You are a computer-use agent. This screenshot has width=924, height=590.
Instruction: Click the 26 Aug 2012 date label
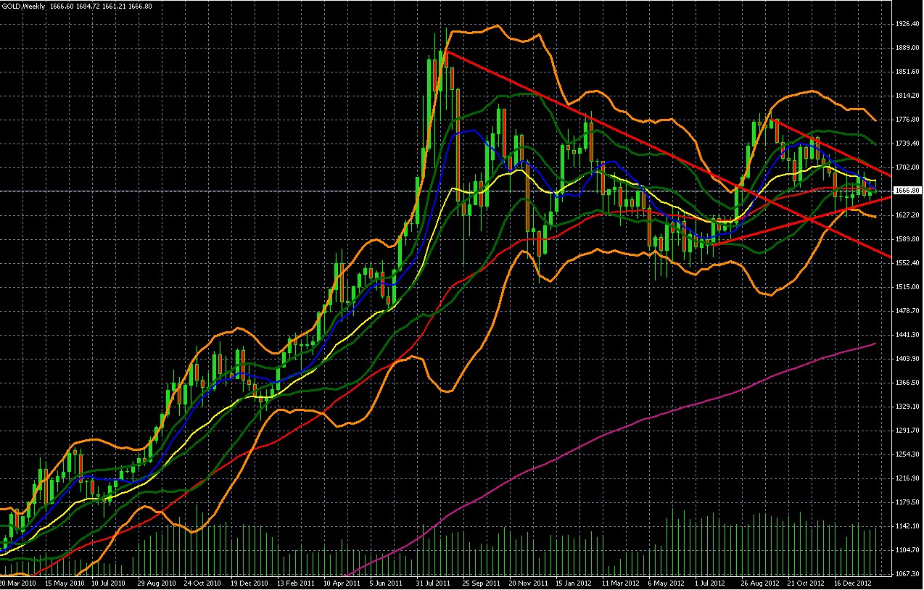pyautogui.click(x=758, y=583)
